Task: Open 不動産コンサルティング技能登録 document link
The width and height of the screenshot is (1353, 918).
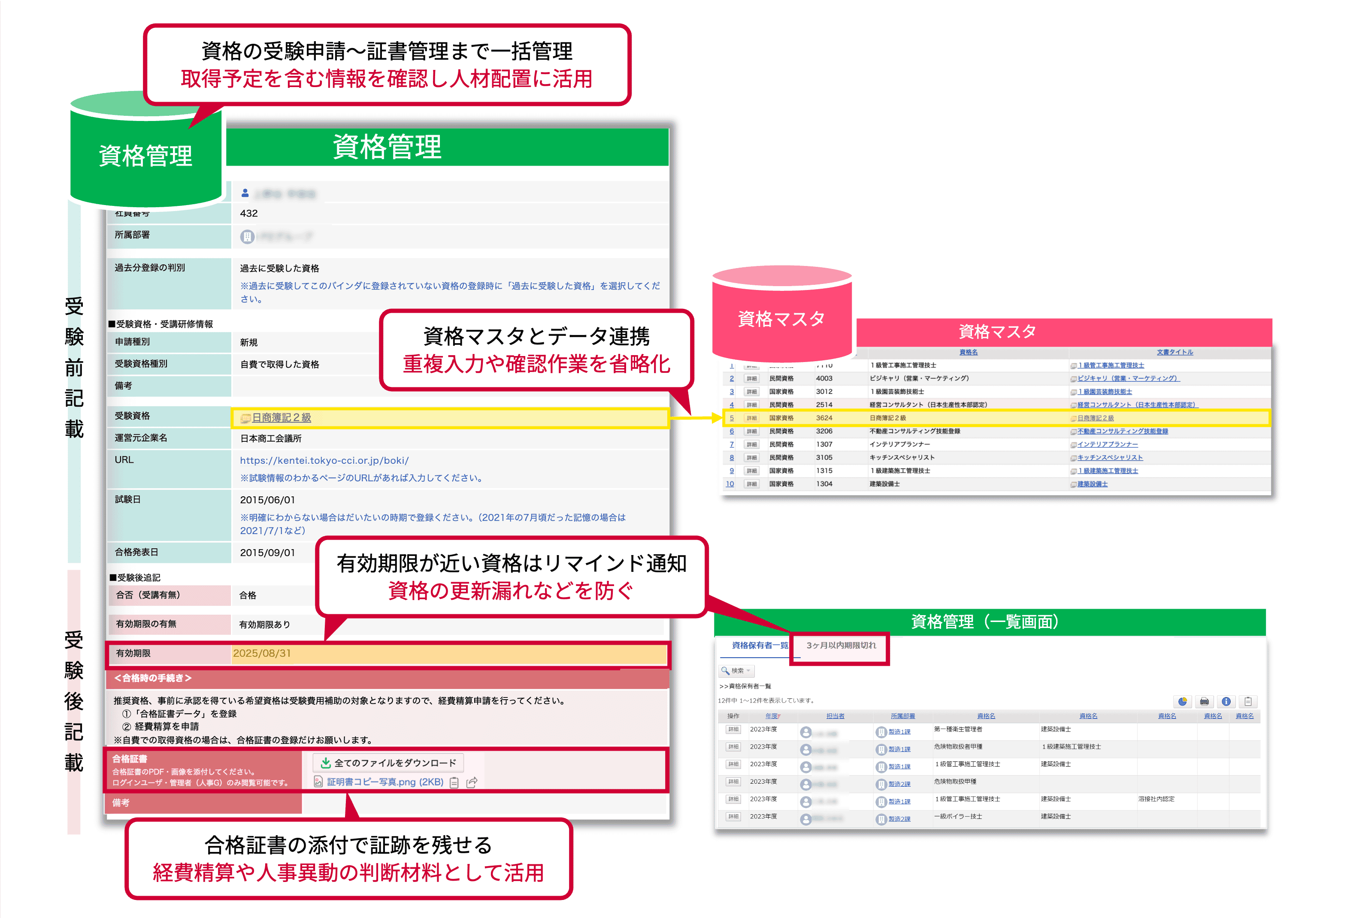Action: pyautogui.click(x=1123, y=432)
